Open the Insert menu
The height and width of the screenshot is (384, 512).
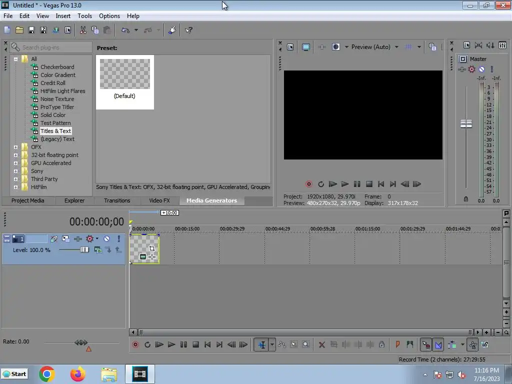pos(63,15)
